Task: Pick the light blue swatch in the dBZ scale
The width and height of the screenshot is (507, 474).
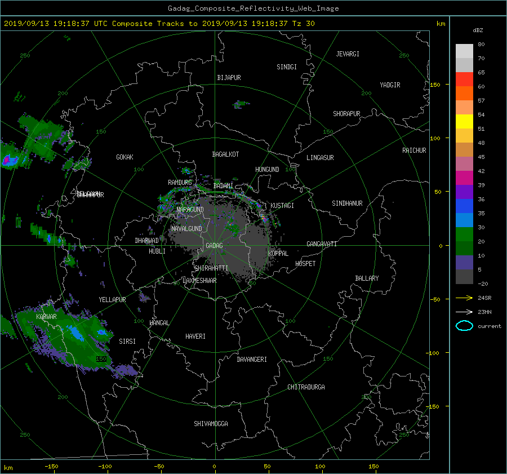Action: (x=464, y=220)
